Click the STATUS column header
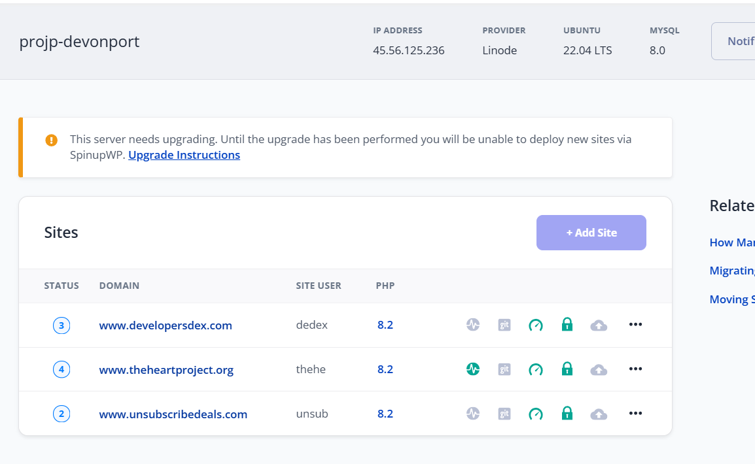The width and height of the screenshot is (755, 464). click(61, 286)
